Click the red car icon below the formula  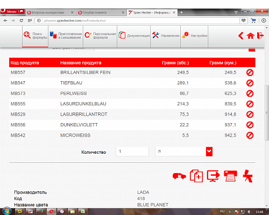pyautogui.click(x=179, y=176)
